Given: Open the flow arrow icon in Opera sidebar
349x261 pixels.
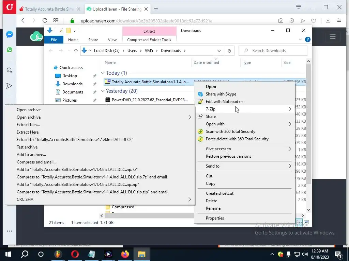Looking at the screenshot, I should pos(9,86).
